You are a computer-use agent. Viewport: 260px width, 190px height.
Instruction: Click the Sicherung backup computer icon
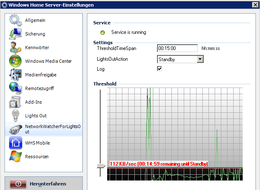tap(16, 34)
